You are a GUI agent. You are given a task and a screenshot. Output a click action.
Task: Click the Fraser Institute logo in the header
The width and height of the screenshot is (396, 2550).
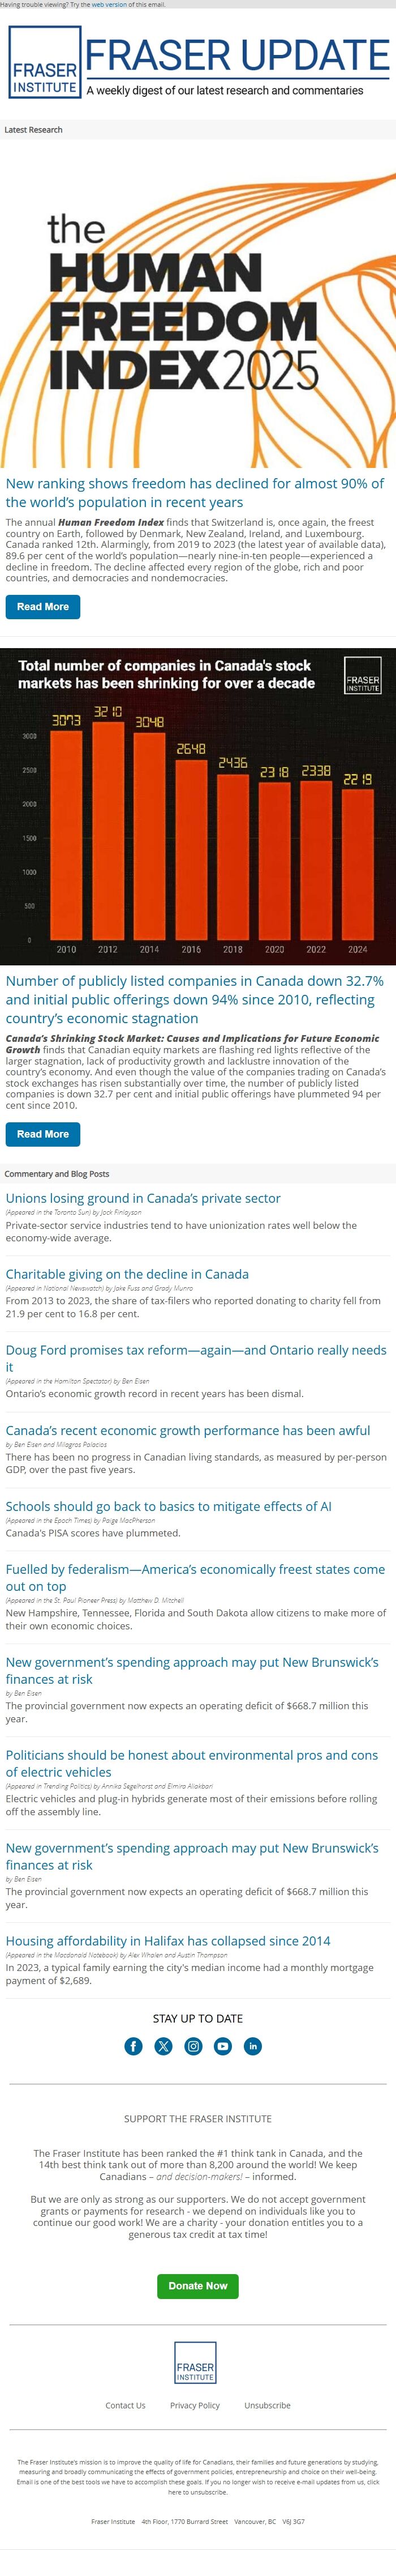point(44,69)
